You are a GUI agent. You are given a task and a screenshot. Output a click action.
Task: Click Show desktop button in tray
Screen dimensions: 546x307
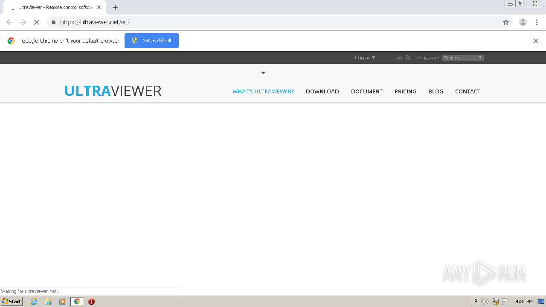pos(541,301)
